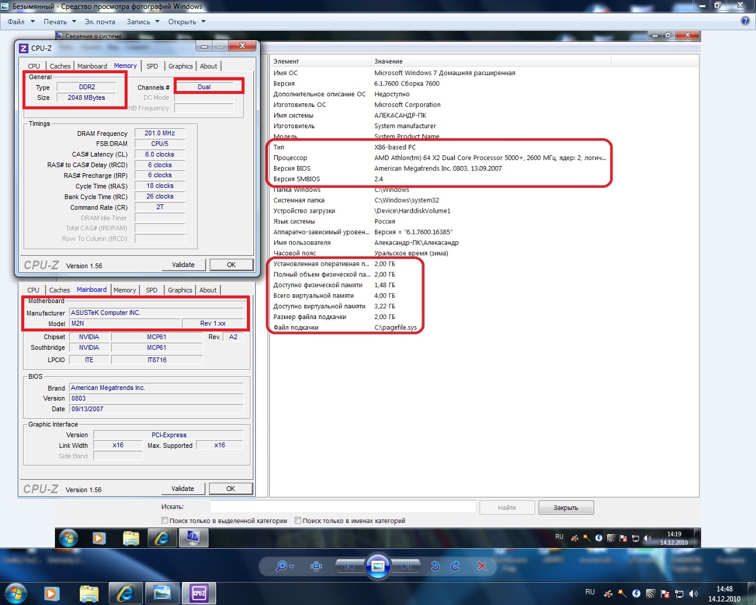The height and width of the screenshot is (605, 756).
Task: Click RU language indicator near 14:48 clock
Action: click(590, 592)
